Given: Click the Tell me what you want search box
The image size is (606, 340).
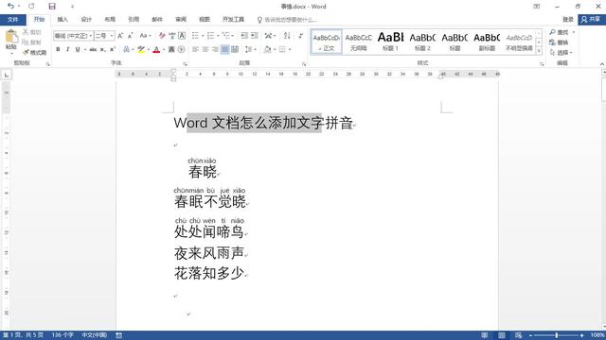Looking at the screenshot, I should point(288,19).
